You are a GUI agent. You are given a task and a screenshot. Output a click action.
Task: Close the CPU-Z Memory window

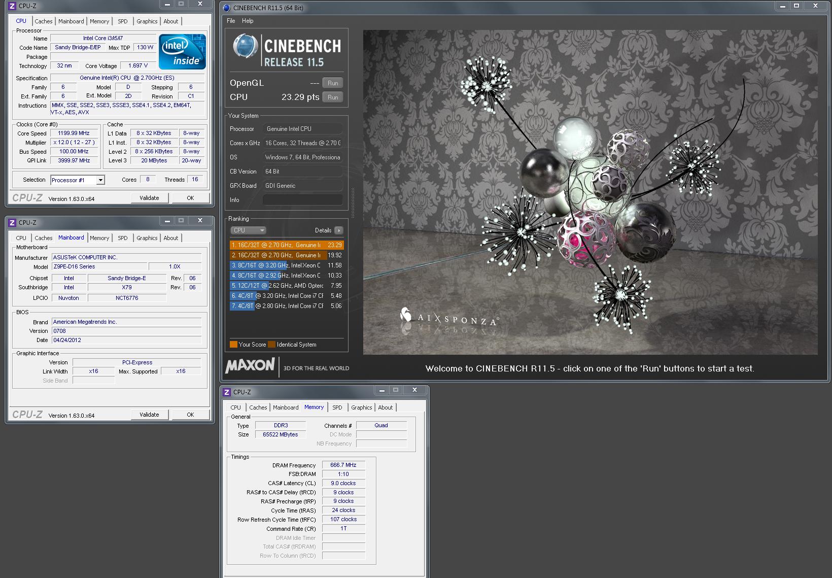[x=414, y=390]
